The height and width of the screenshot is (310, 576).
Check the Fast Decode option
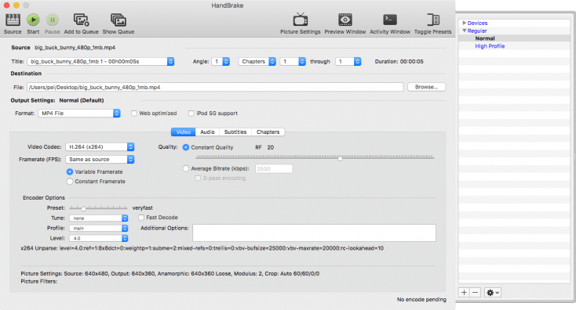141,218
